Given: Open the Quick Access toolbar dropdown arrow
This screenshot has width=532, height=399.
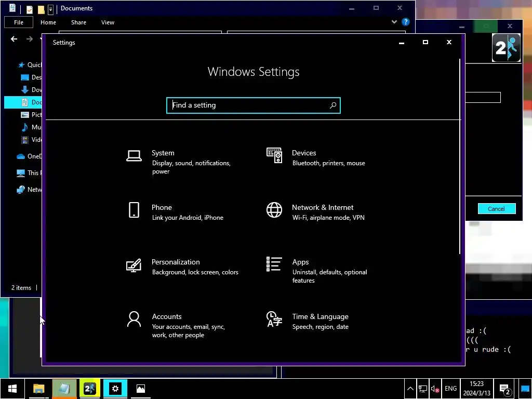Looking at the screenshot, I should [50, 9].
